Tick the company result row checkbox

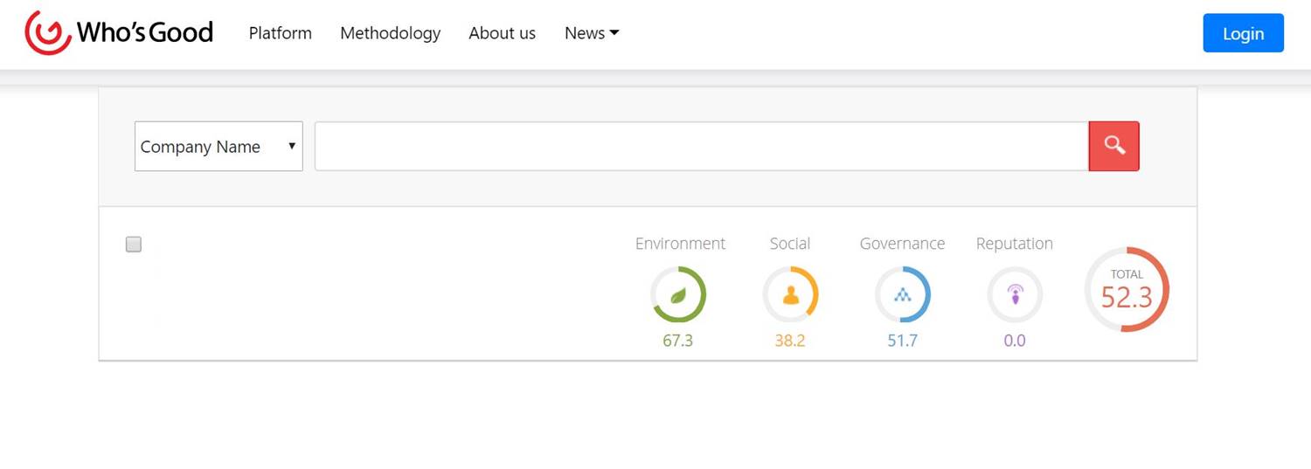134,245
